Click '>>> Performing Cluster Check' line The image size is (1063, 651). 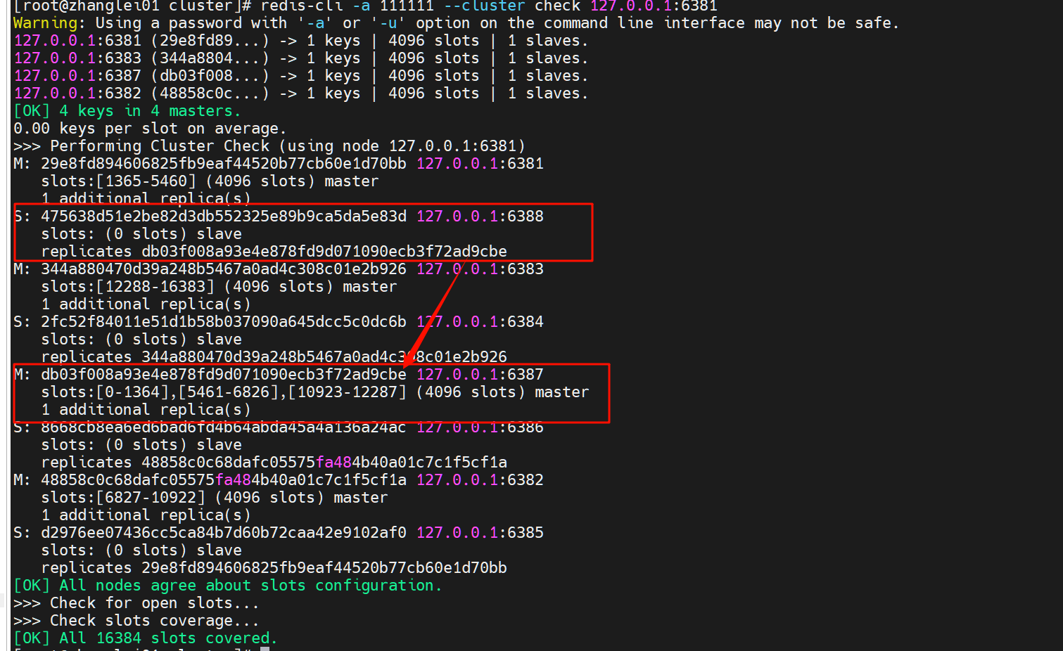[x=269, y=146]
